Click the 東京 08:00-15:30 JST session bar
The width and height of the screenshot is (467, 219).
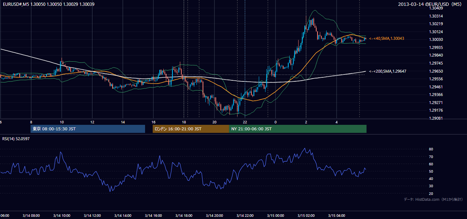pyautogui.click(x=88, y=129)
